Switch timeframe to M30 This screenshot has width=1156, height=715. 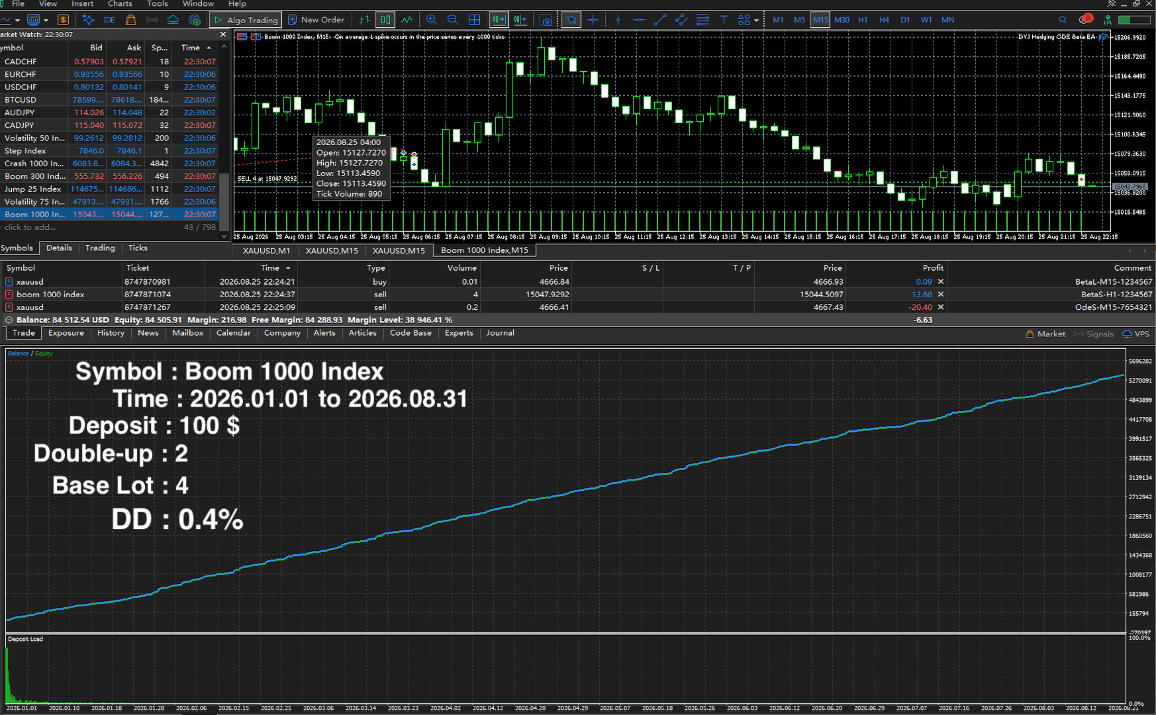point(842,20)
